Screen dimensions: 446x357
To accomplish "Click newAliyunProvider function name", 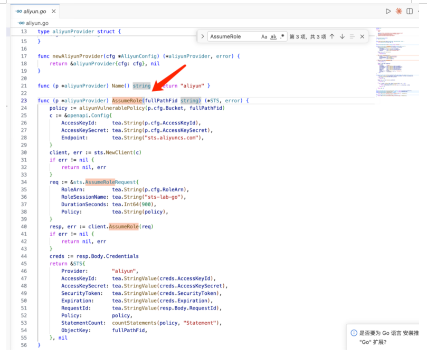I will 78,56.
